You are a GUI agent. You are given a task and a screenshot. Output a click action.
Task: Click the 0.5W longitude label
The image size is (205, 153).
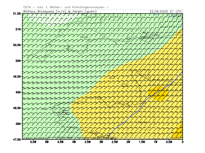[x=169, y=142]
